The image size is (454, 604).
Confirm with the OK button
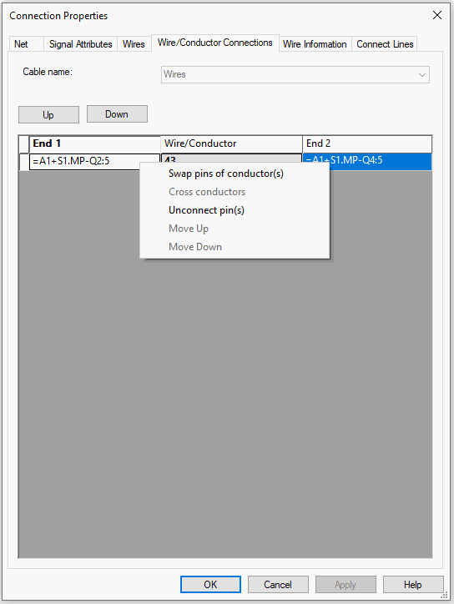[210, 584]
